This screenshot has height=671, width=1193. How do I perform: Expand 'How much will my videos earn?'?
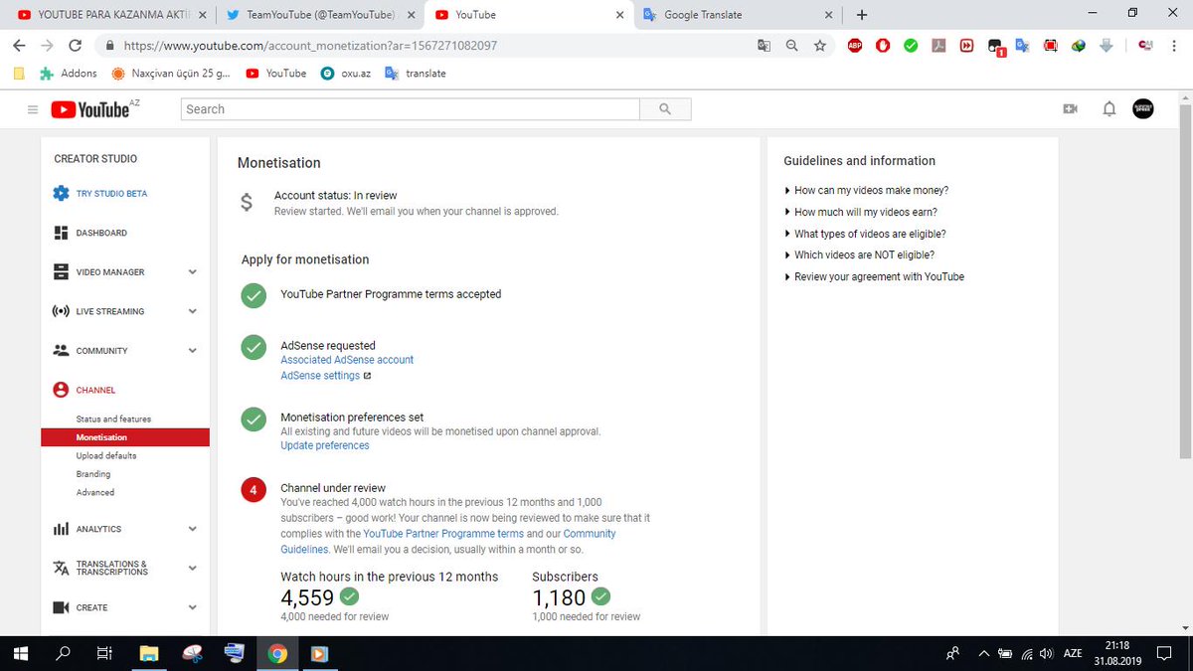pos(861,212)
